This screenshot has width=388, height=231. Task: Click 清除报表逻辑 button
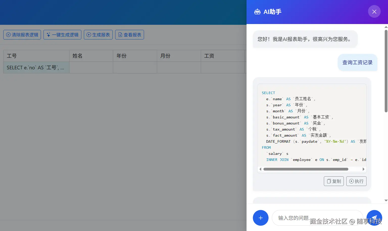click(22, 35)
